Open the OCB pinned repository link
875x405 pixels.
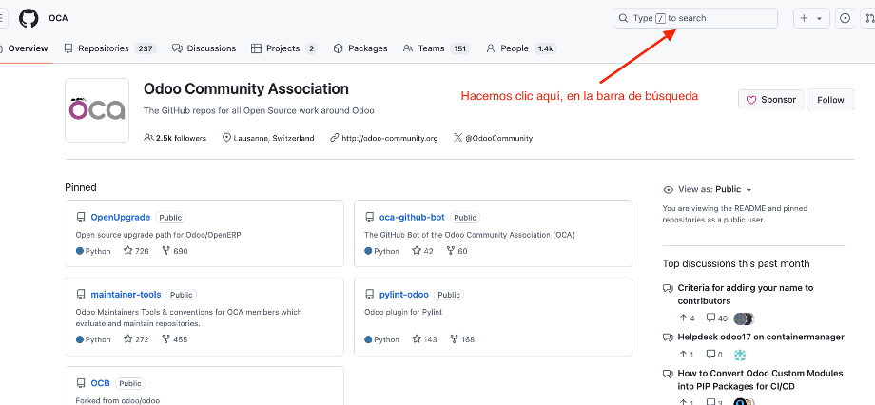(x=101, y=383)
